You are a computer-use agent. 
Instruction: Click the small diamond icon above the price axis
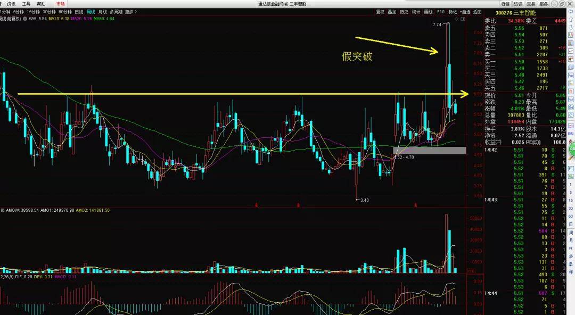(456, 19)
